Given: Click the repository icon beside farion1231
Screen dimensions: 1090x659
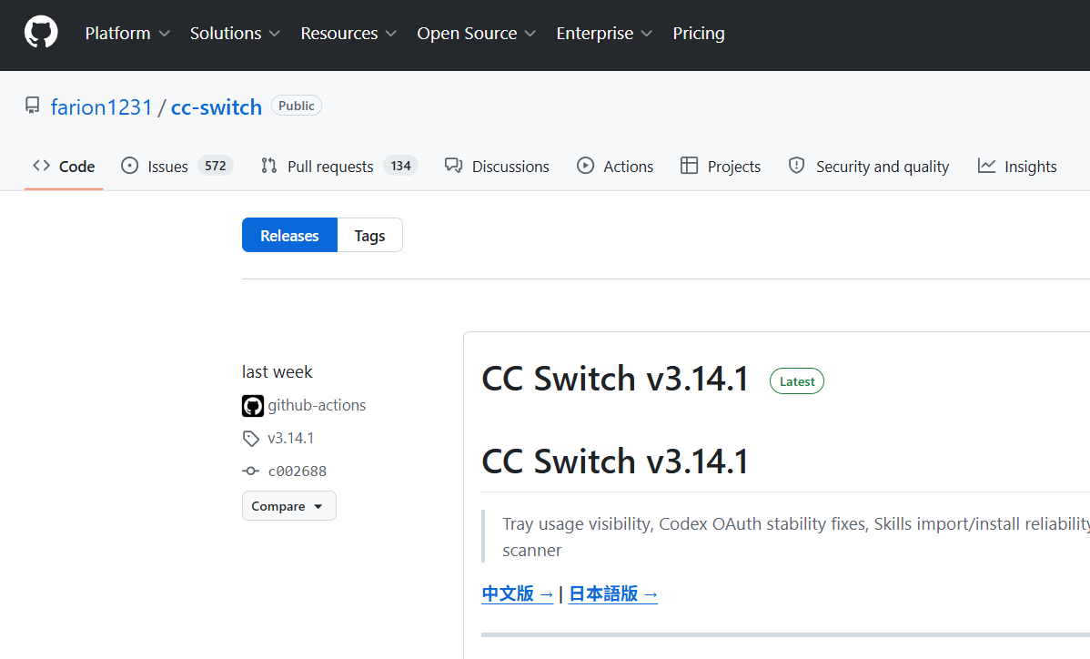Looking at the screenshot, I should 32,106.
